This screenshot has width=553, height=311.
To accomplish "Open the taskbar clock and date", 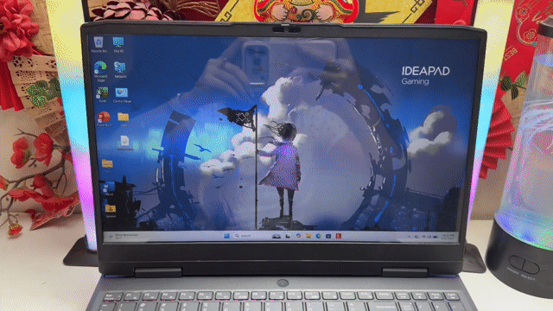I will [448, 237].
